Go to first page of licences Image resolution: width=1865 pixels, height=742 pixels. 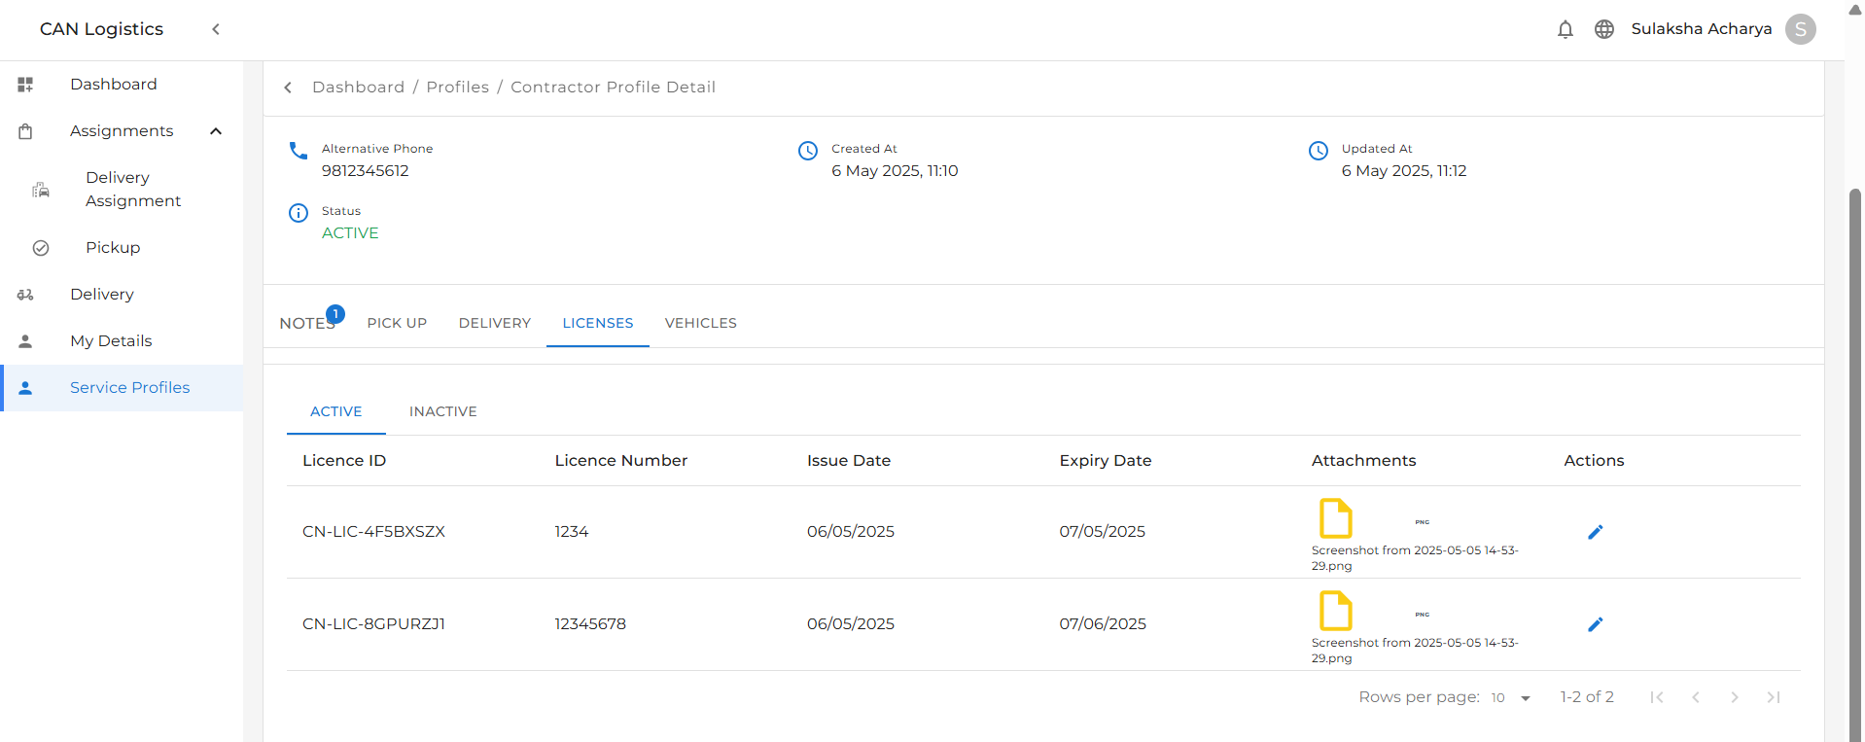tap(1657, 697)
